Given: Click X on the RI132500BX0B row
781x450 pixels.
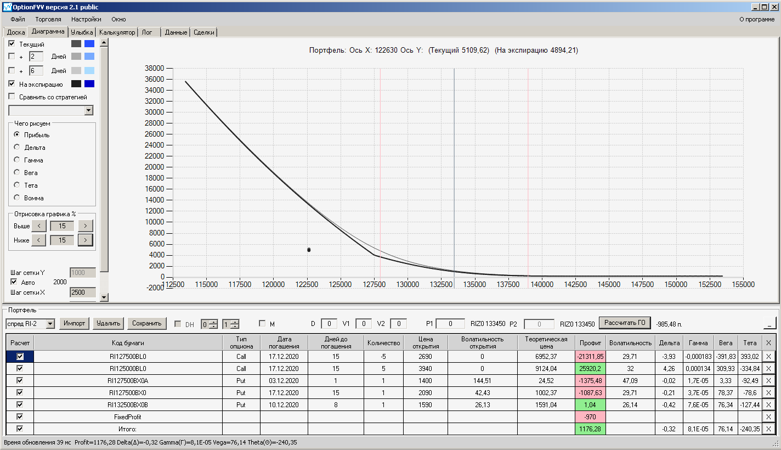Looking at the screenshot, I should [768, 404].
